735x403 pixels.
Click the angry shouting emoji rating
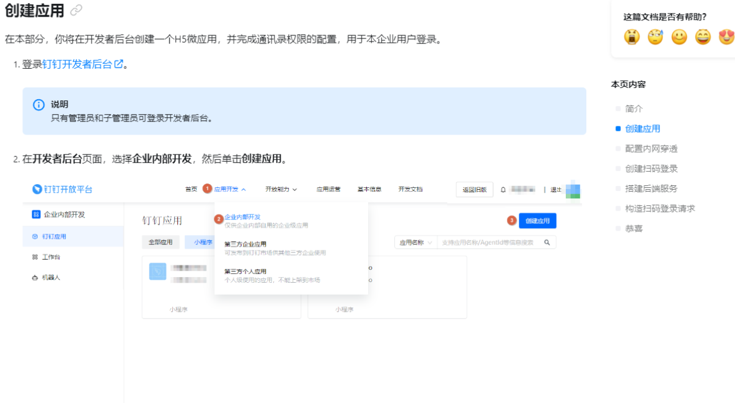coord(632,37)
